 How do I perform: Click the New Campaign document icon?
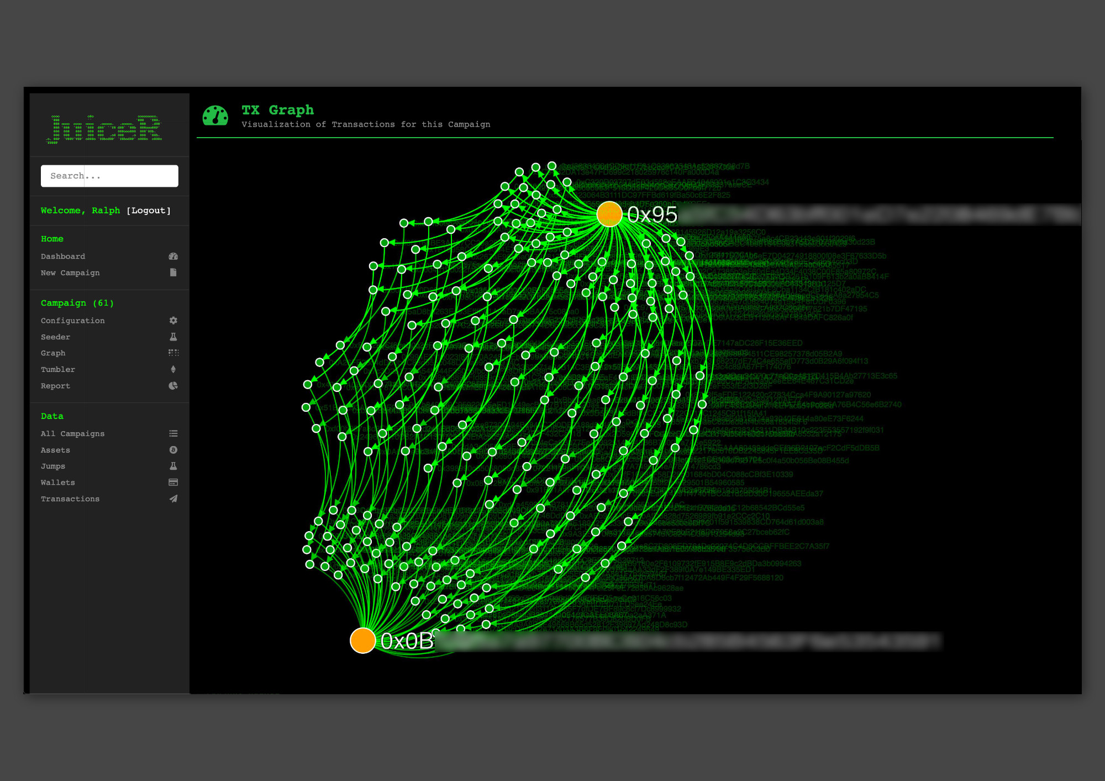(x=173, y=272)
